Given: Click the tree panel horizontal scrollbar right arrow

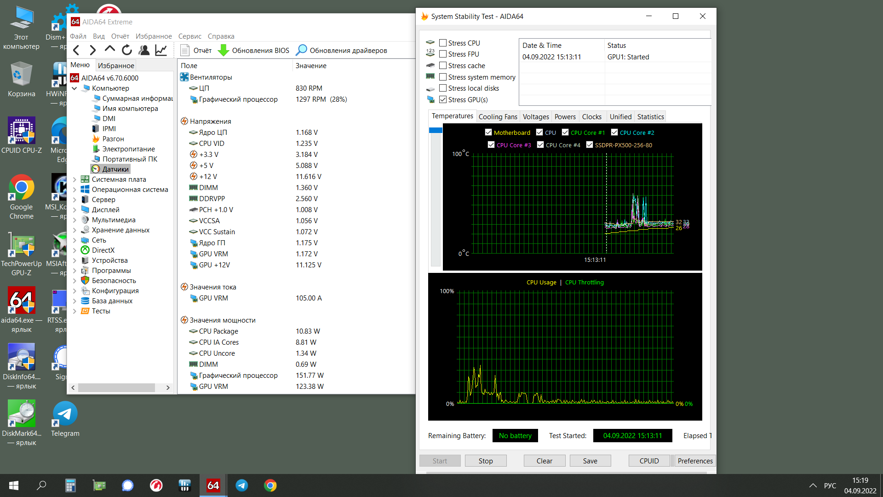Looking at the screenshot, I should (168, 387).
